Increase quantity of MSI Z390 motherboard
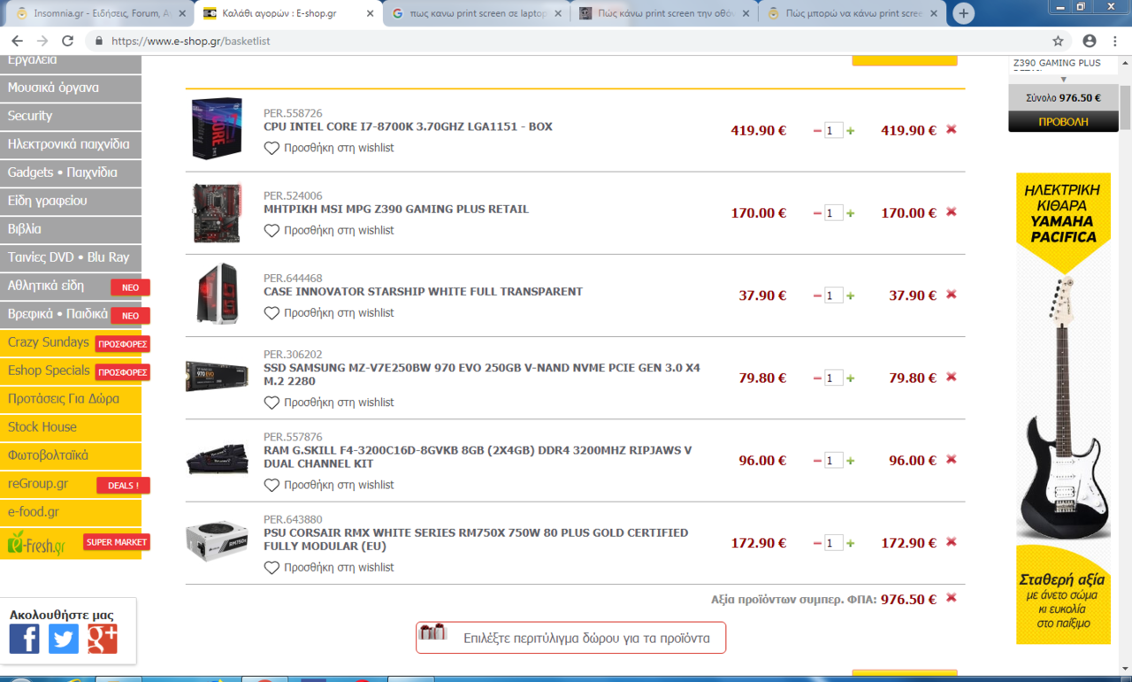The image size is (1132, 682). [851, 213]
